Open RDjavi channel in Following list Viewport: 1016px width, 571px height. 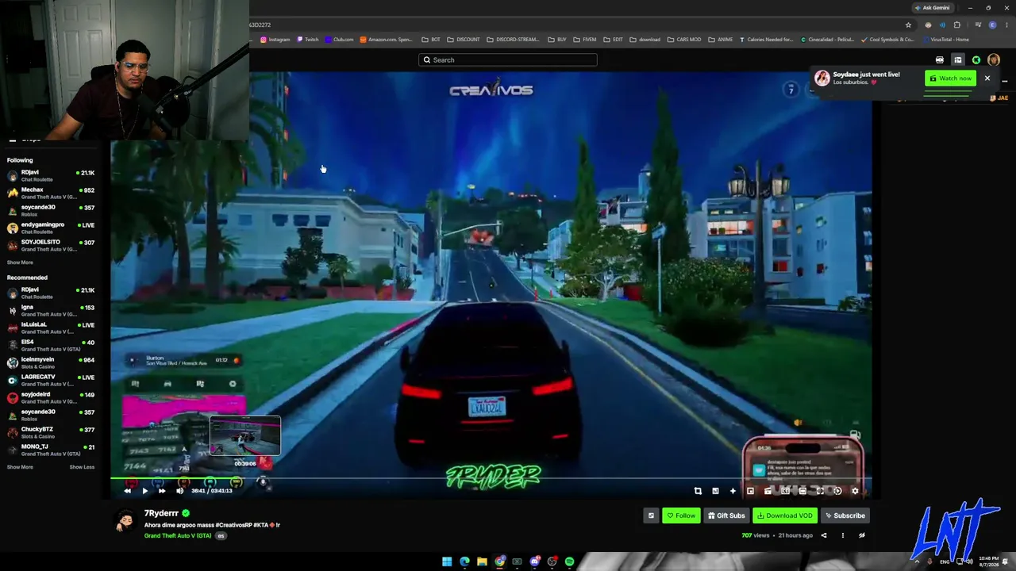52,175
